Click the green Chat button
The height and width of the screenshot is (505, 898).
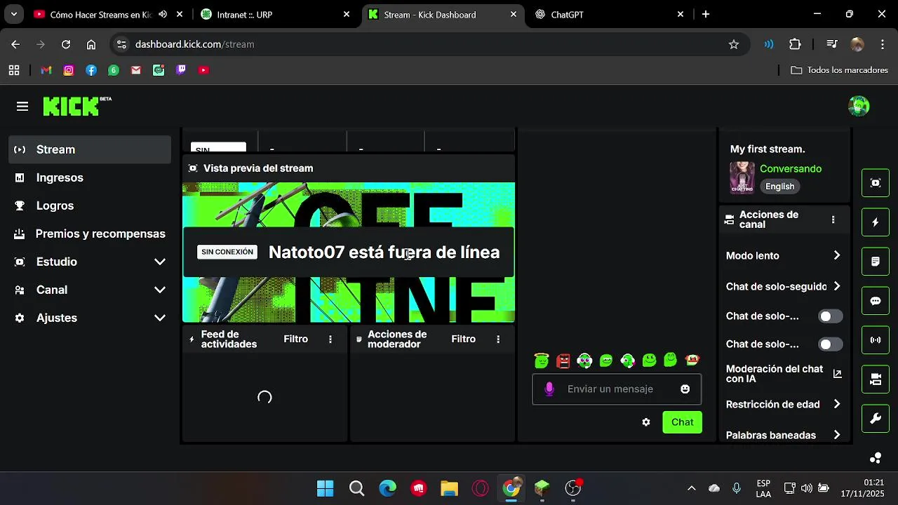(x=682, y=422)
